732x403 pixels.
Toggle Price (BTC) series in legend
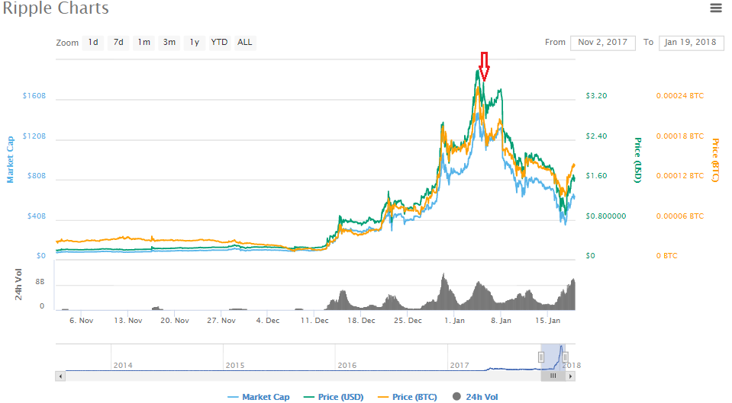pos(408,397)
